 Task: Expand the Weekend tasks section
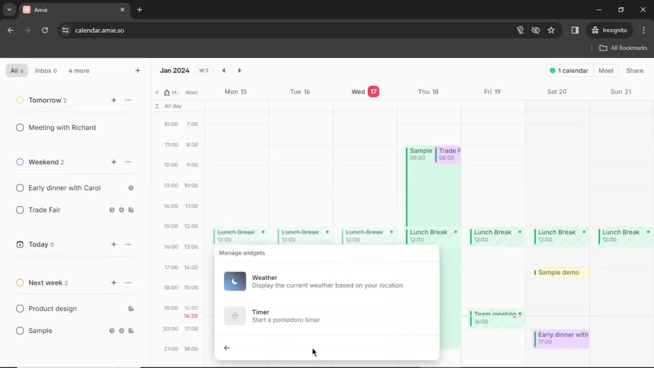click(x=44, y=162)
